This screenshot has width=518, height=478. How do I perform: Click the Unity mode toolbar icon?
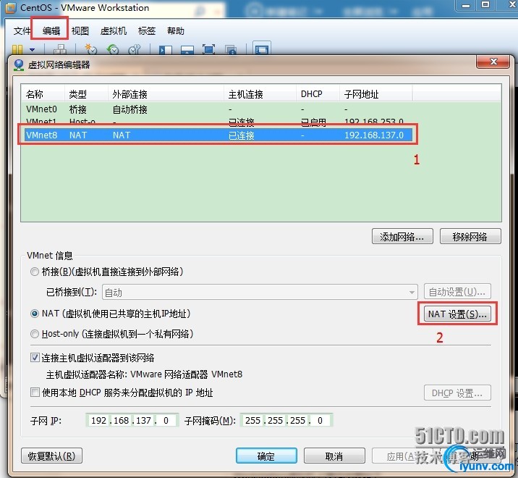pyautogui.click(x=231, y=50)
